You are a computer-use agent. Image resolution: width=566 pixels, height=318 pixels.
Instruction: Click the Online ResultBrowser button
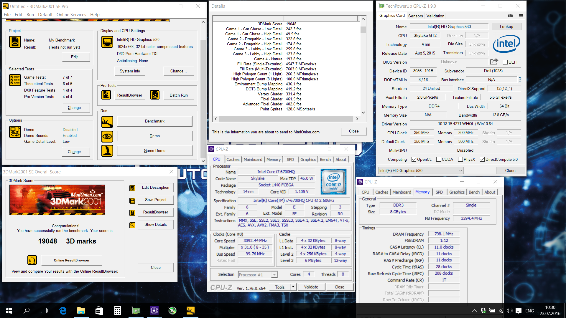click(72, 260)
